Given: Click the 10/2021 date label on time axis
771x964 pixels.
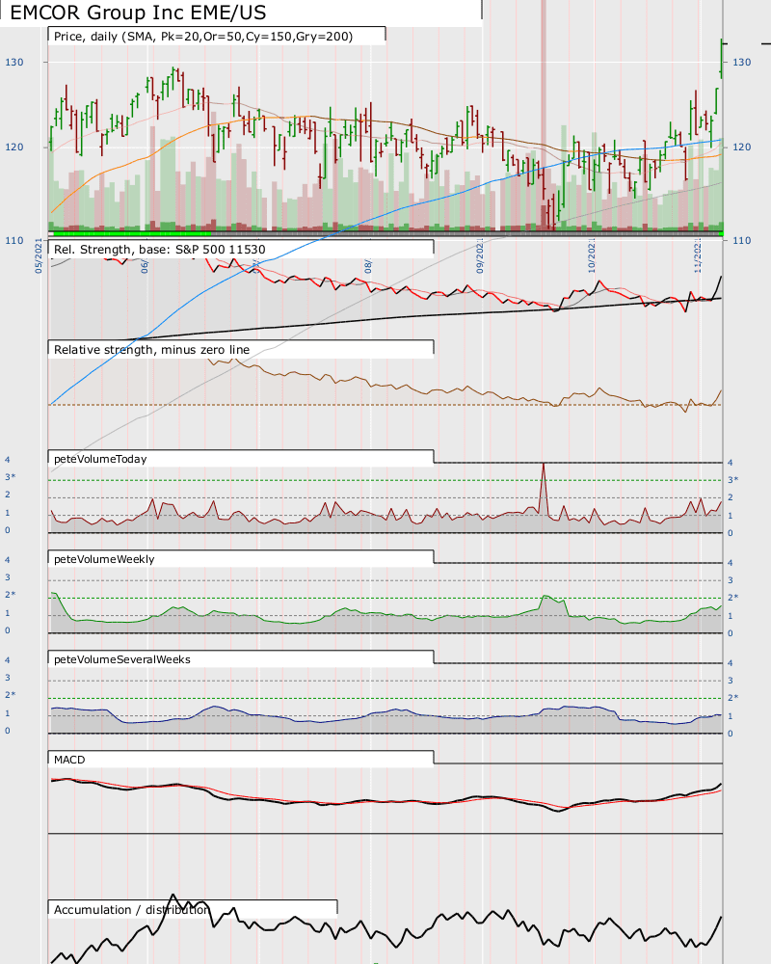Looking at the screenshot, I should click(x=592, y=255).
